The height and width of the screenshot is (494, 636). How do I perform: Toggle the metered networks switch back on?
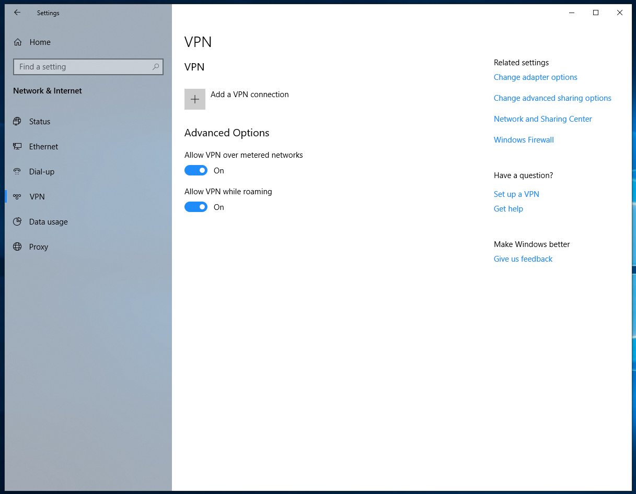click(x=196, y=170)
